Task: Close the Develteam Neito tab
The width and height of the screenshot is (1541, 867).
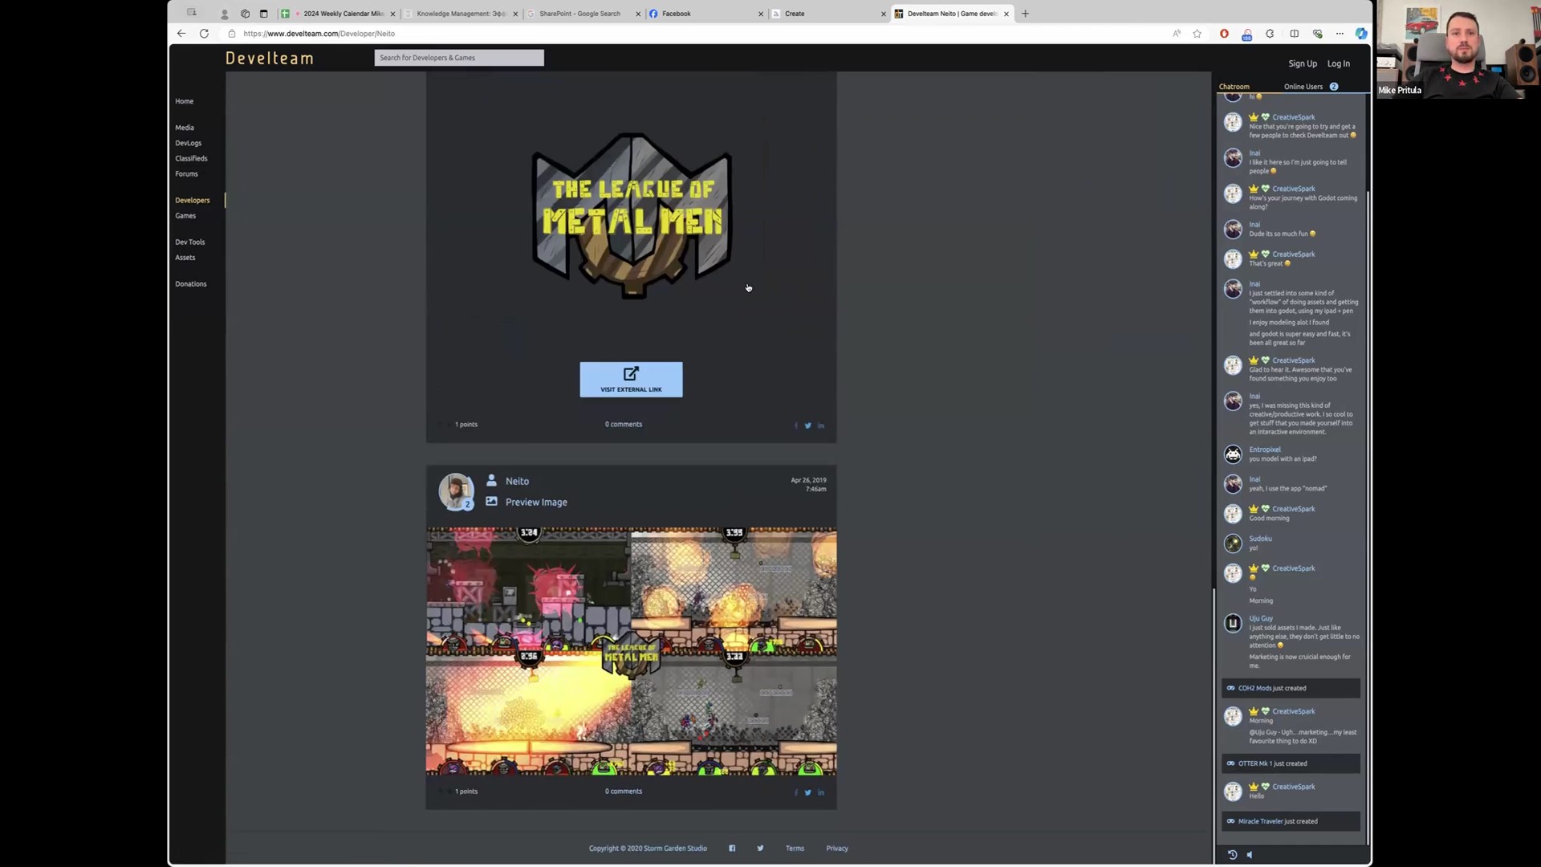Action: [1006, 14]
